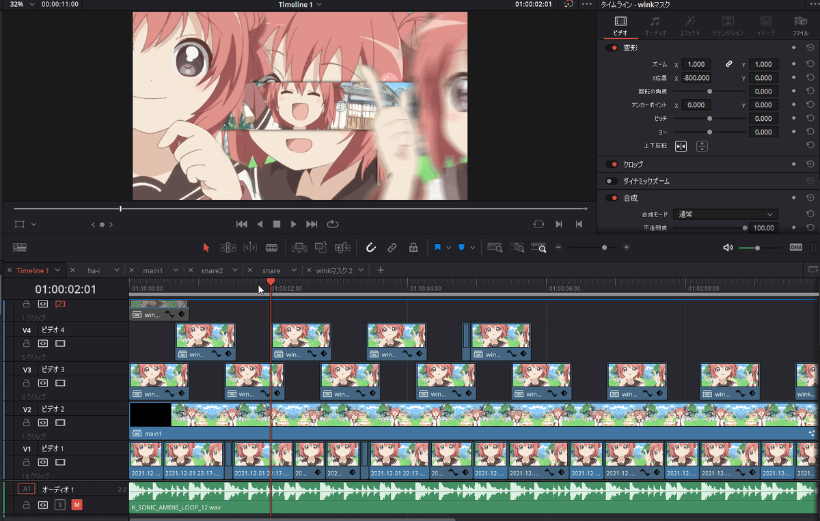Add keyframe for the X位置 parameter
The height and width of the screenshot is (521, 820).
coord(794,78)
